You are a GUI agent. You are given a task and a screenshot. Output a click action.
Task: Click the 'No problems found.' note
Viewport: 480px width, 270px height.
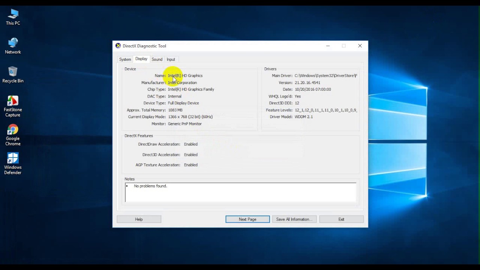point(150,186)
